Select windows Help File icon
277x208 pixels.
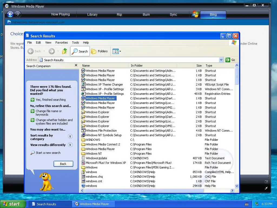(x=83, y=186)
